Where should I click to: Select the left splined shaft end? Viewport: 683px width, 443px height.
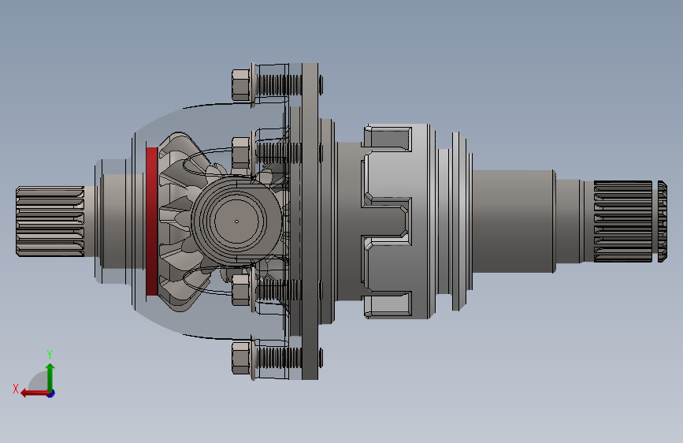click(50, 221)
